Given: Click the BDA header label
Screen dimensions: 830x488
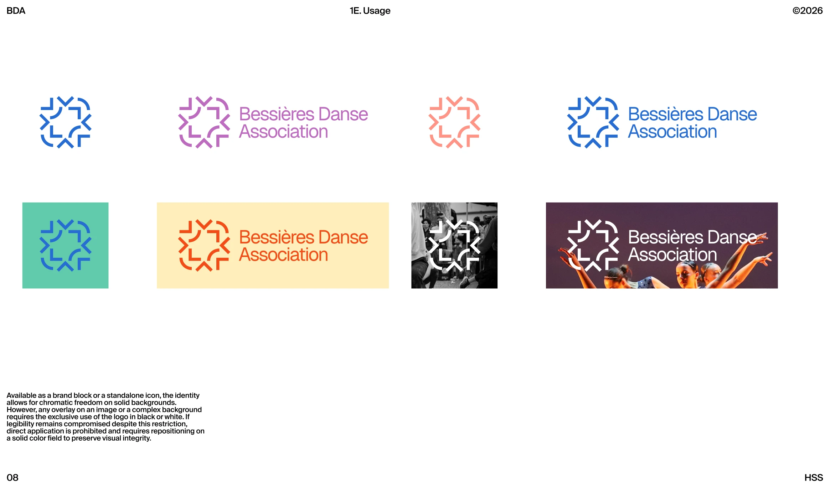Looking at the screenshot, I should [x=16, y=11].
